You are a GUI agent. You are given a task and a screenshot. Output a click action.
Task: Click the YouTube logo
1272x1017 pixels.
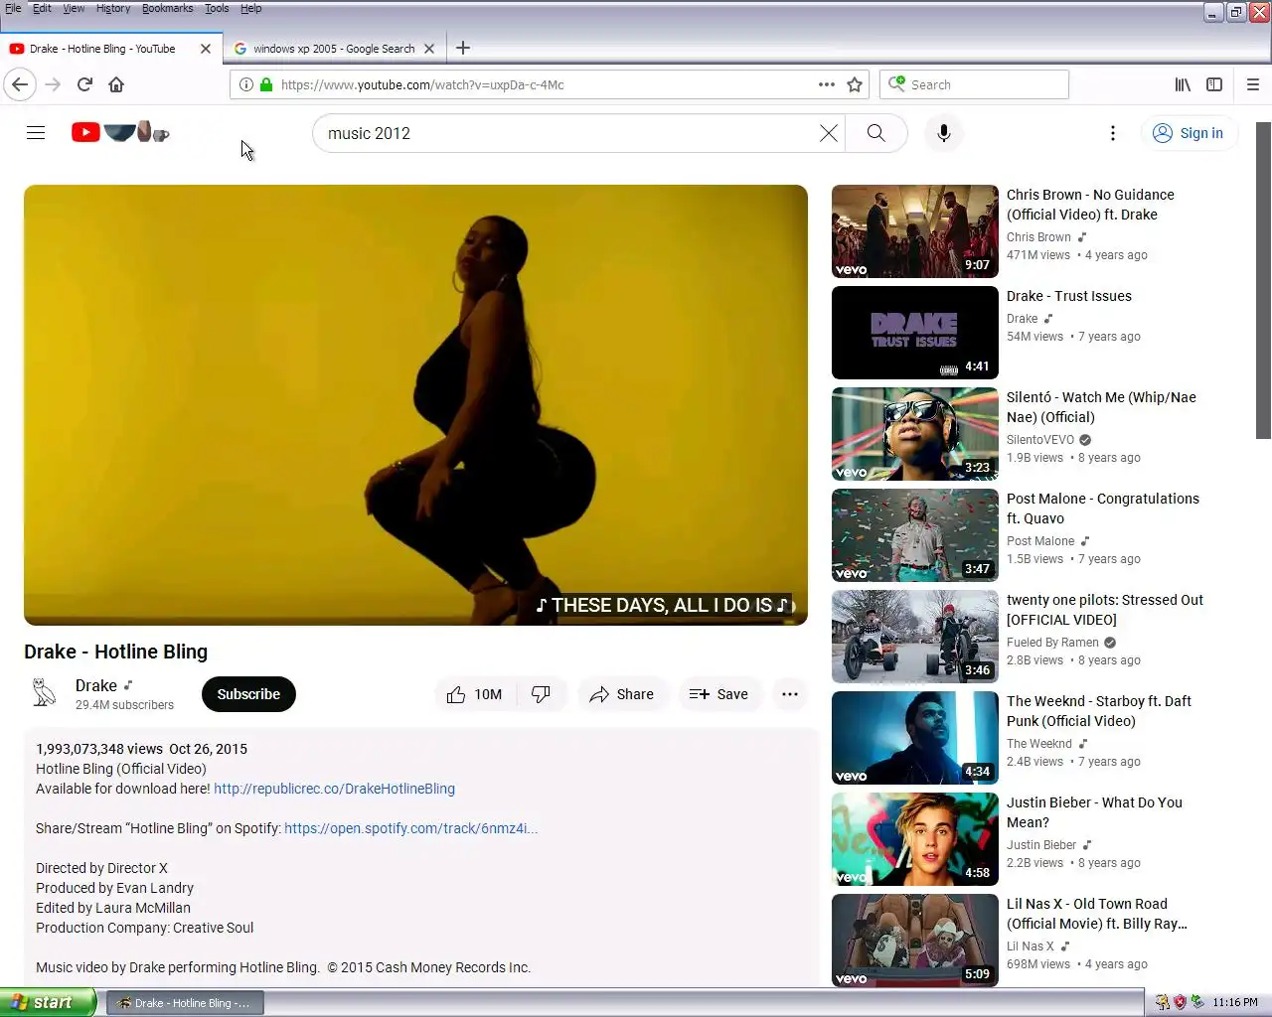tap(120, 132)
